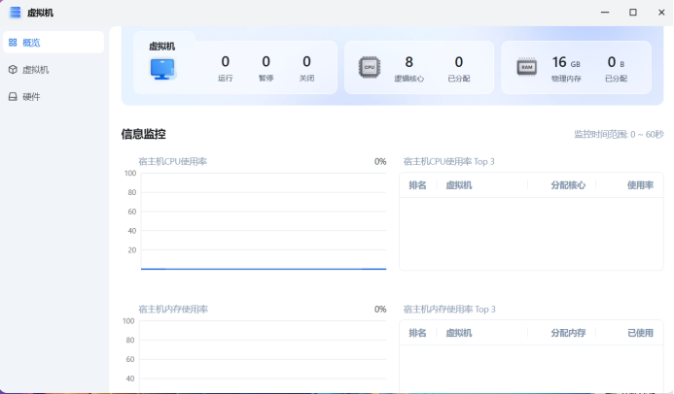Click the 监控时间范围 0 ~ 60秒 label
Image resolution: width=674 pixels, height=394 pixels.
pyautogui.click(x=619, y=134)
